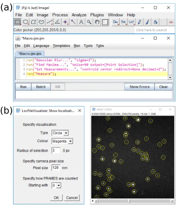This screenshot has width=176, height=205.
Task: Open the macro editor Run menu
Action: [x=77, y=46]
